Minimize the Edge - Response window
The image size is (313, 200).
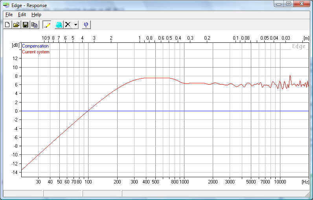click(279, 4)
